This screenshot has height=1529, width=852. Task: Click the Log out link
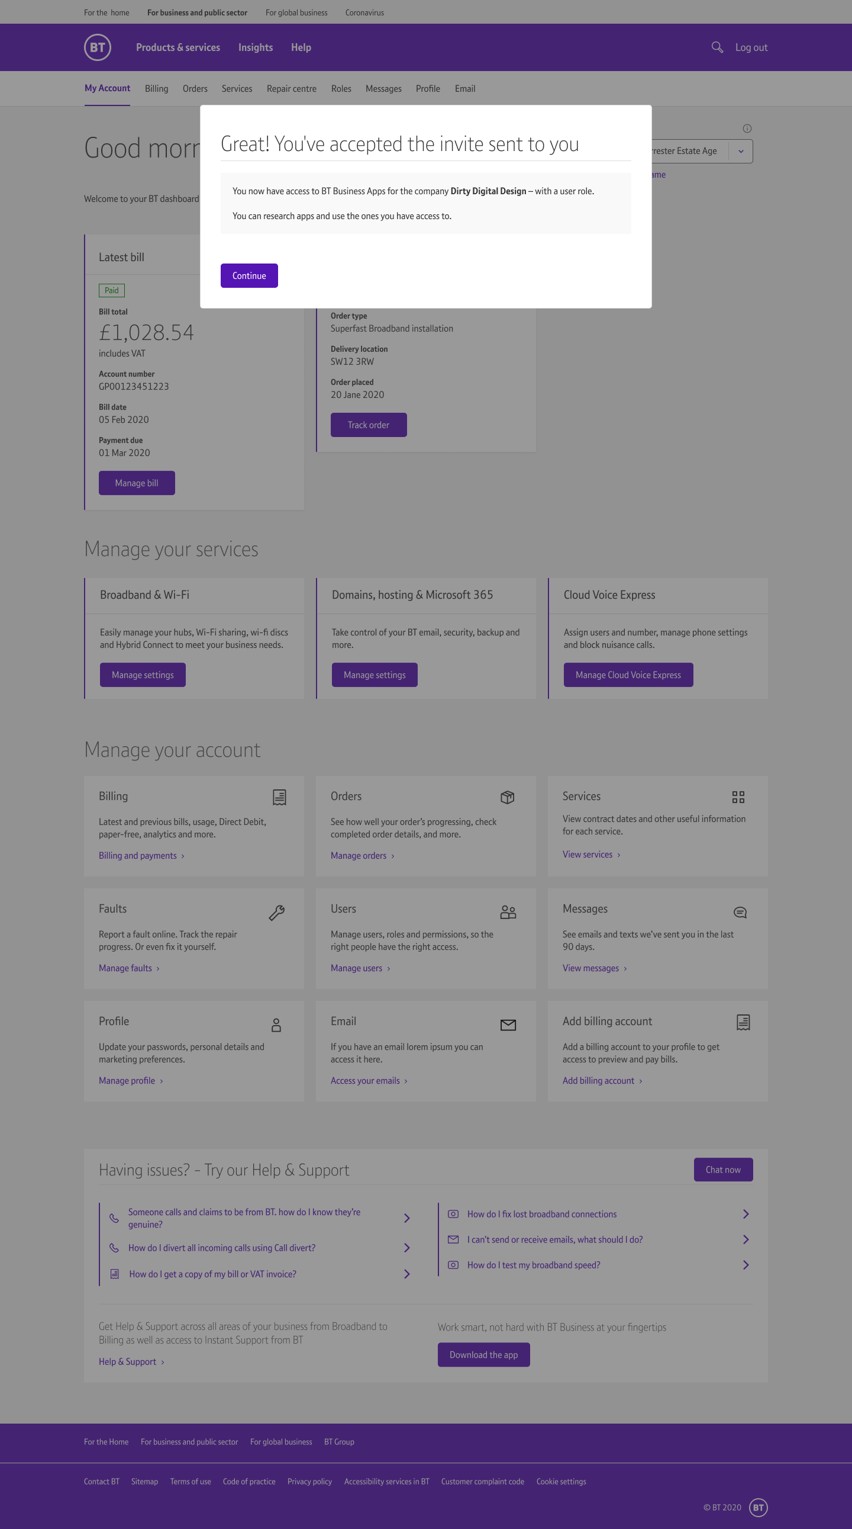(751, 47)
